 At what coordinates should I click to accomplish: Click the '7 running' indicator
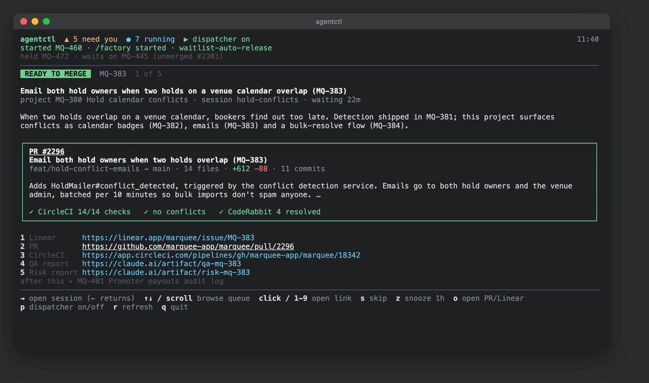coord(150,39)
